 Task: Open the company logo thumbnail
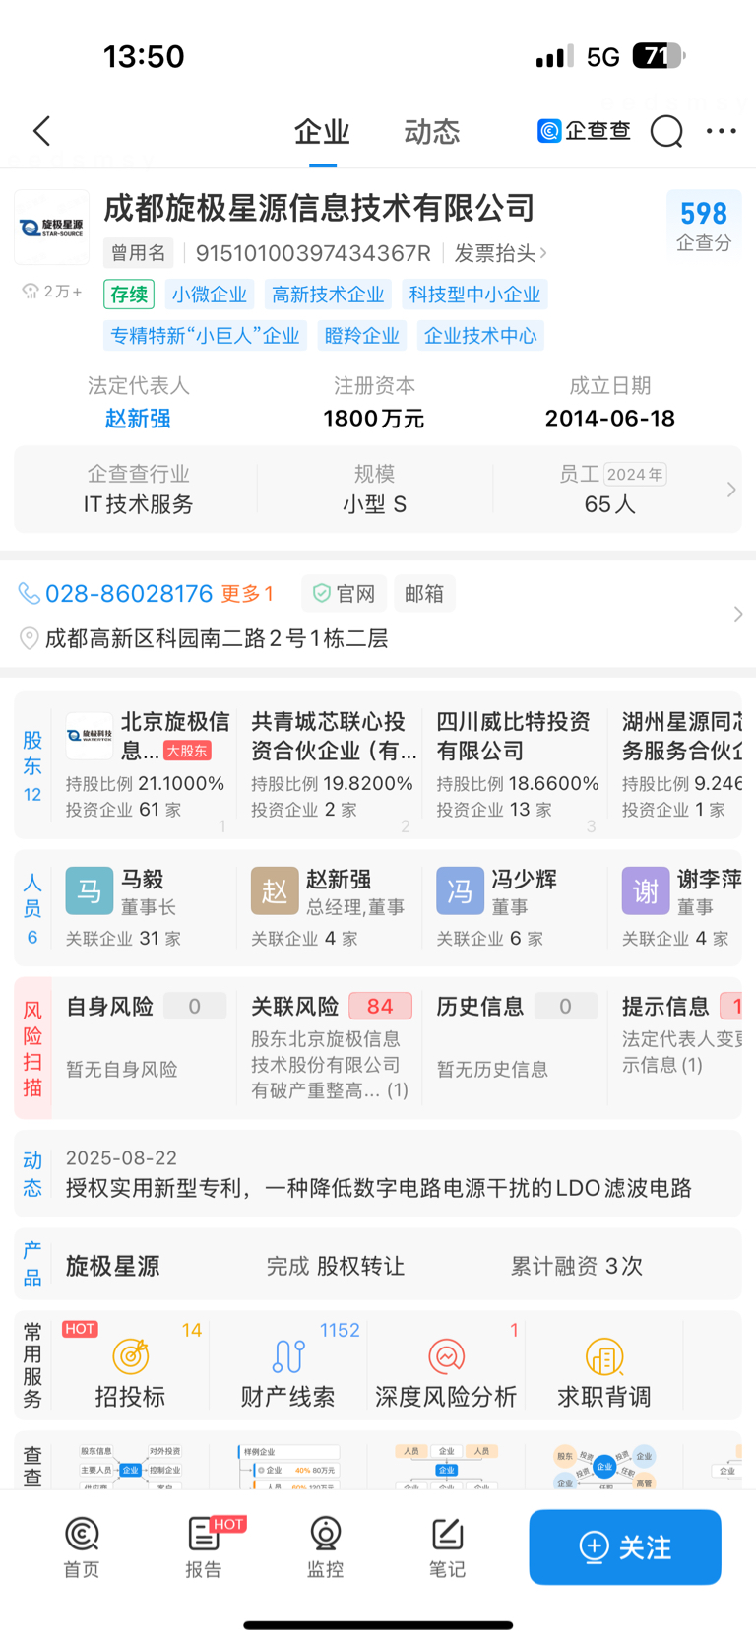click(51, 228)
